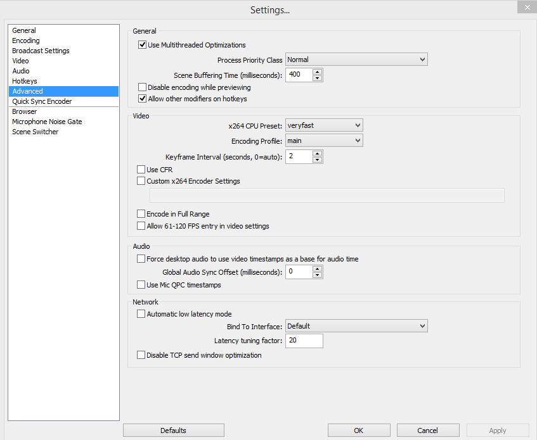Enable the Use CFR checkbox
Viewport: 537px width, 440px height.
pos(141,170)
